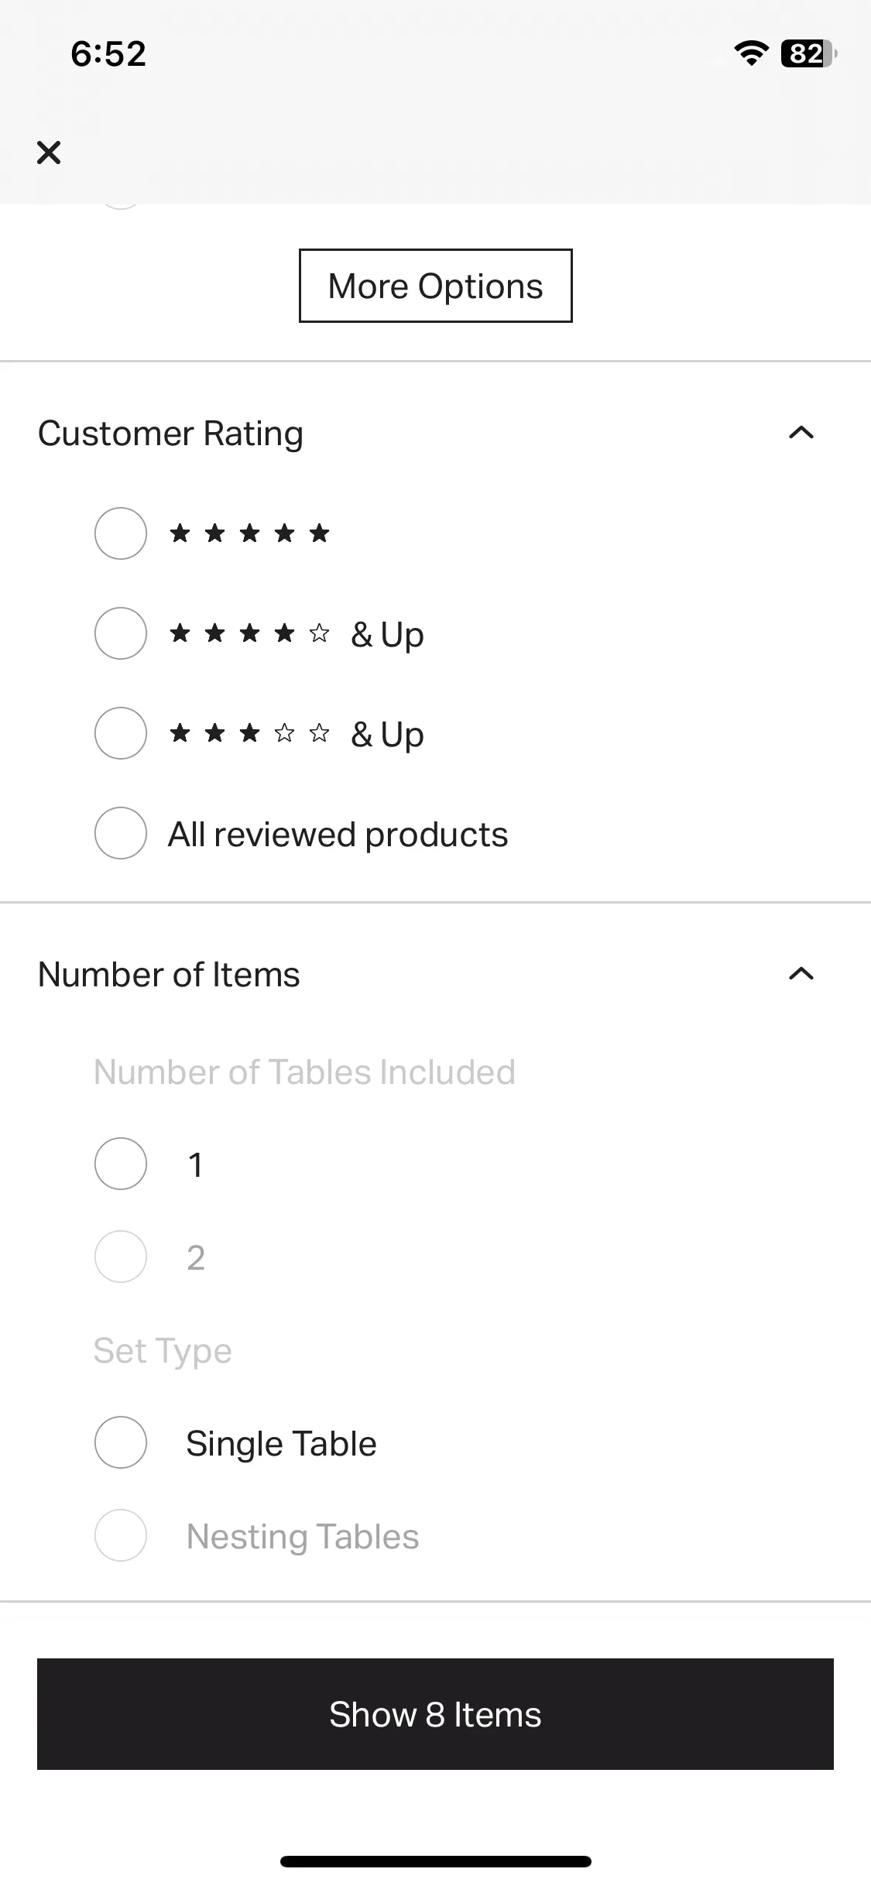Select four stars & Up rating
This screenshot has height=1886, width=871.
click(x=121, y=633)
